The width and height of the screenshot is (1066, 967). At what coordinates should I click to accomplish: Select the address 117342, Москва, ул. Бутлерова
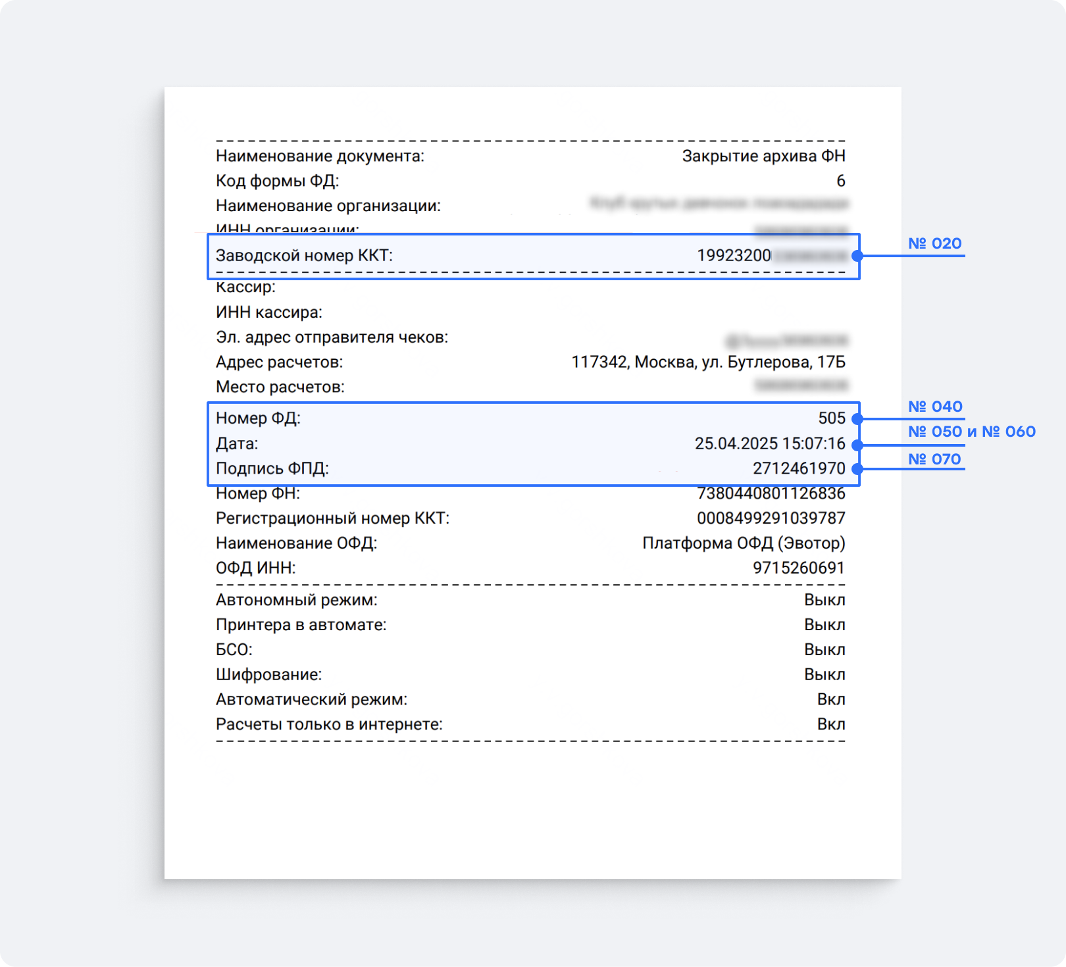(x=708, y=362)
